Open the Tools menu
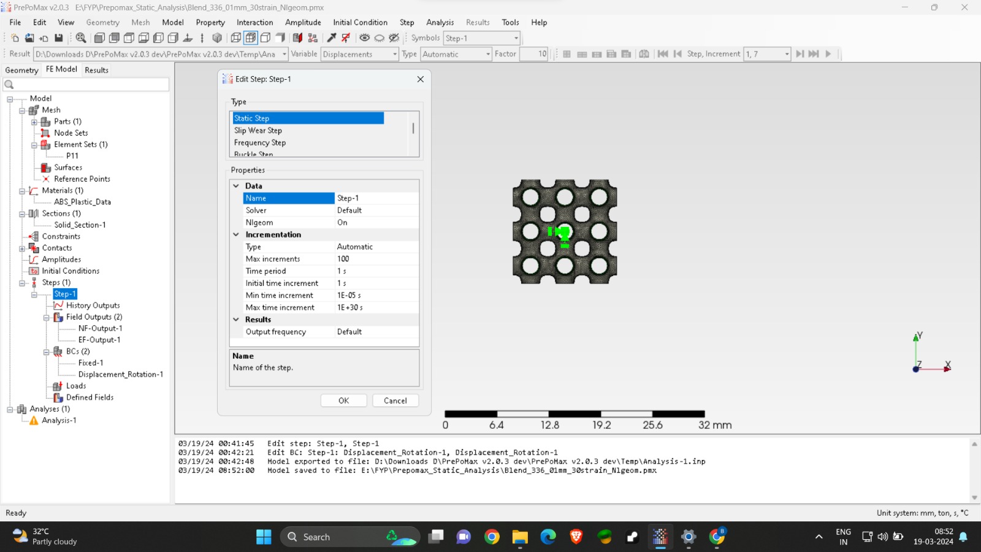 (510, 23)
